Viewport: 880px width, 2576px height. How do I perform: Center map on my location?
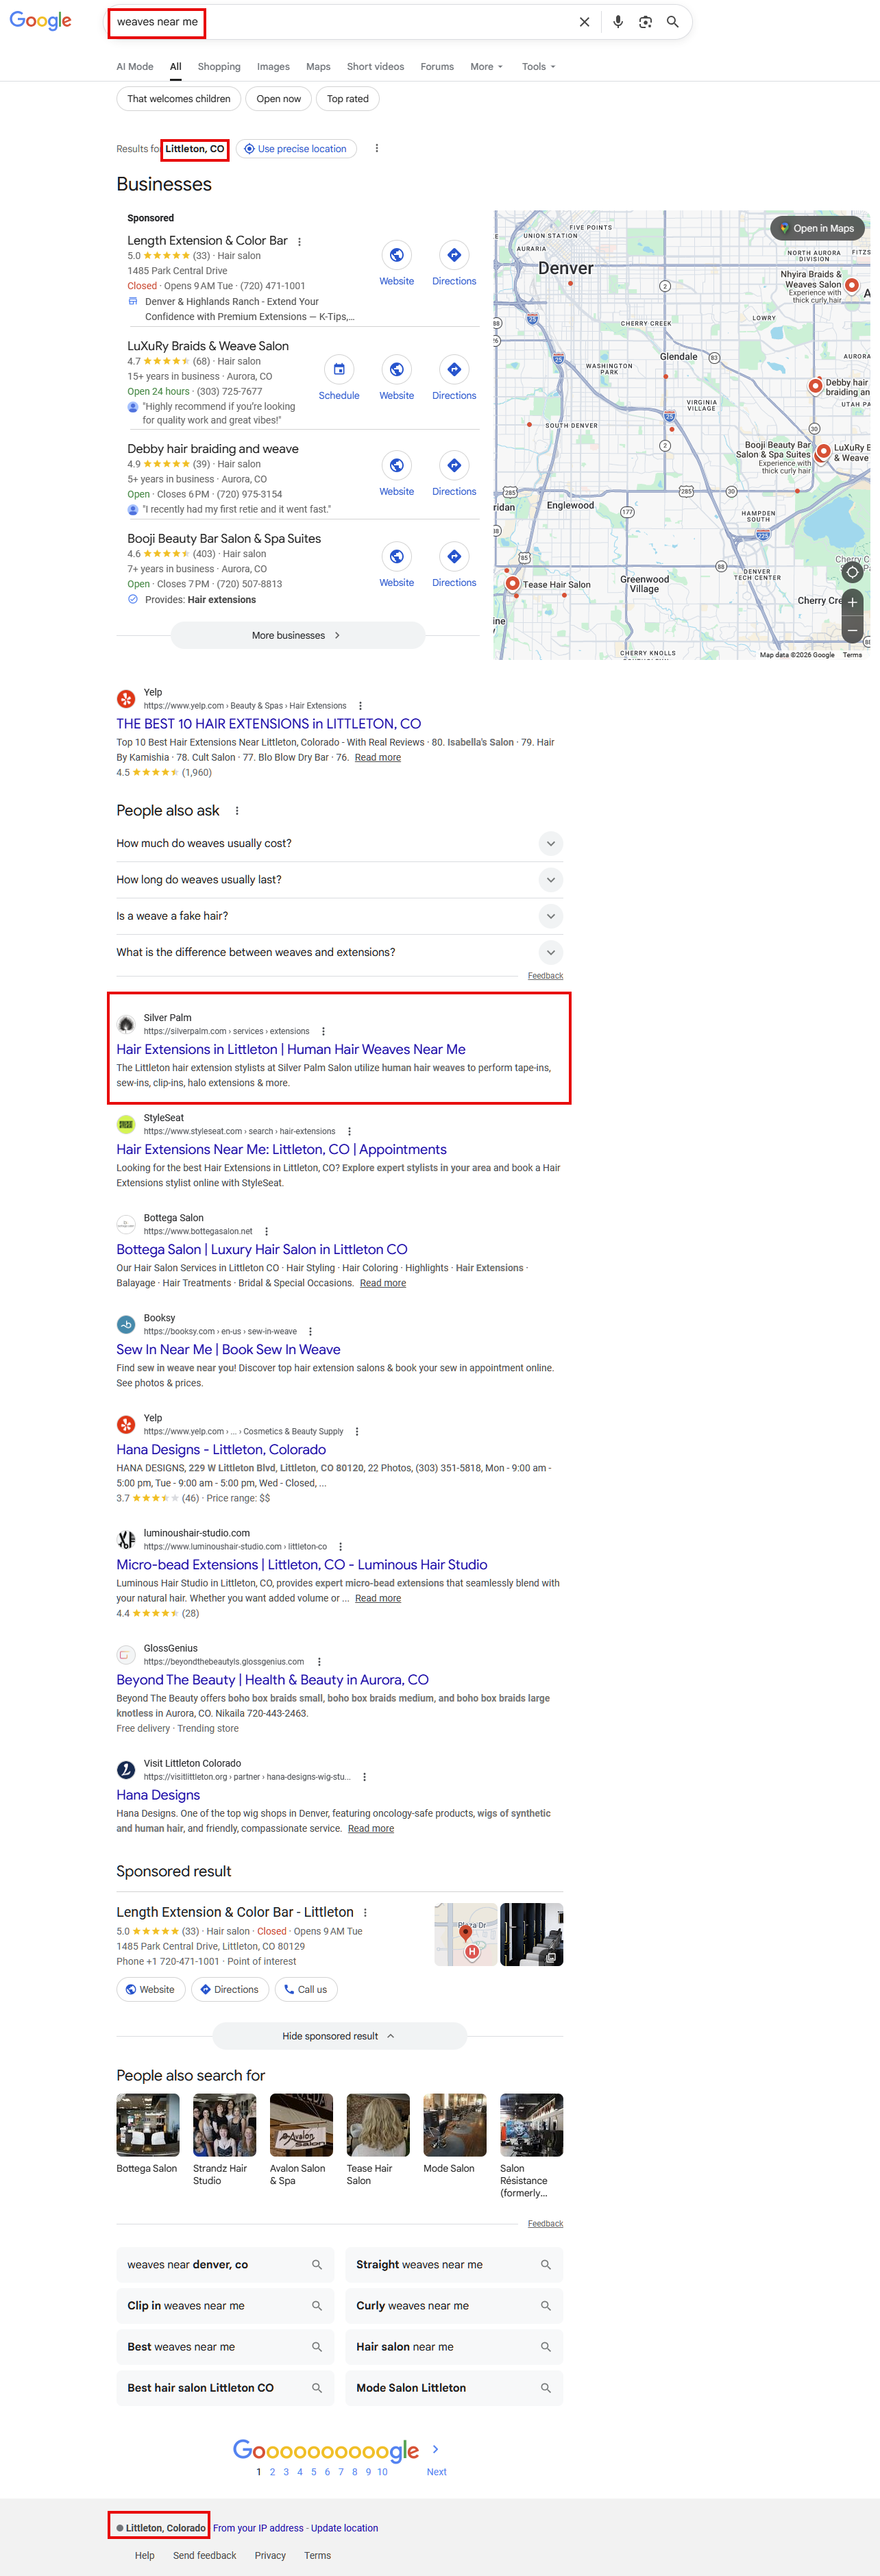point(852,572)
